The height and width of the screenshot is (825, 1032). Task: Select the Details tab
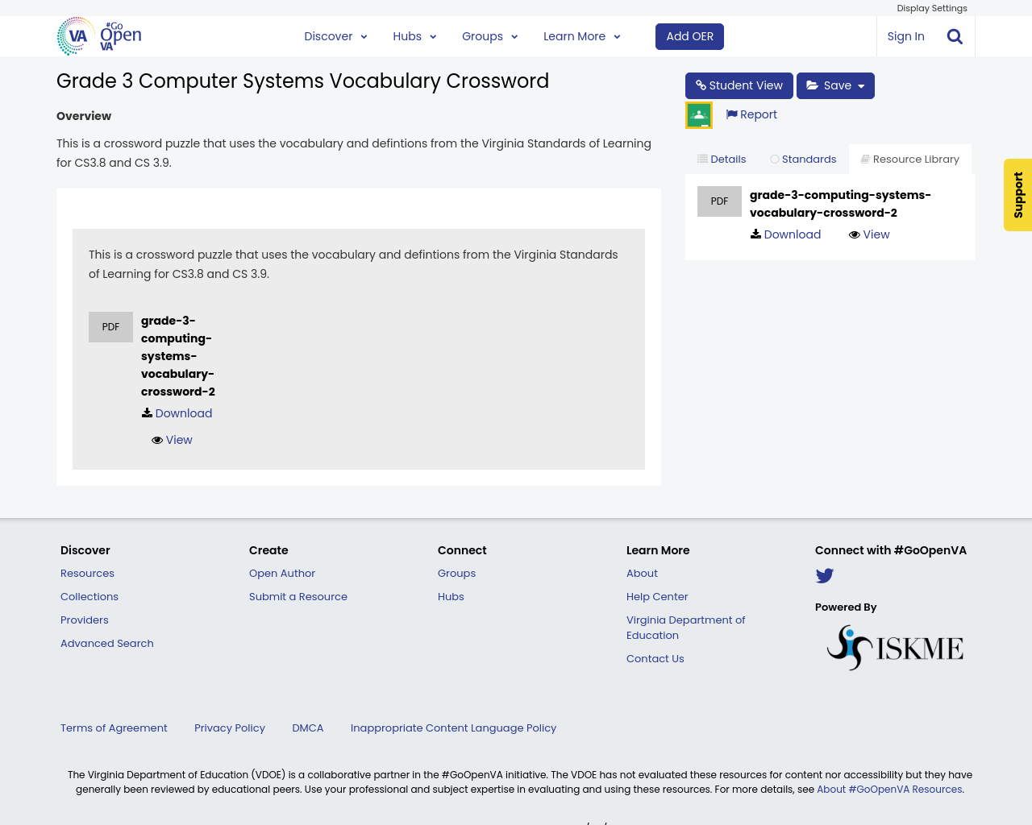pyautogui.click(x=720, y=158)
